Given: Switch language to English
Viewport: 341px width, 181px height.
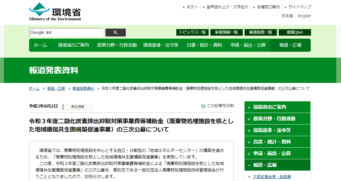Looking at the screenshot, I should coord(304,16).
